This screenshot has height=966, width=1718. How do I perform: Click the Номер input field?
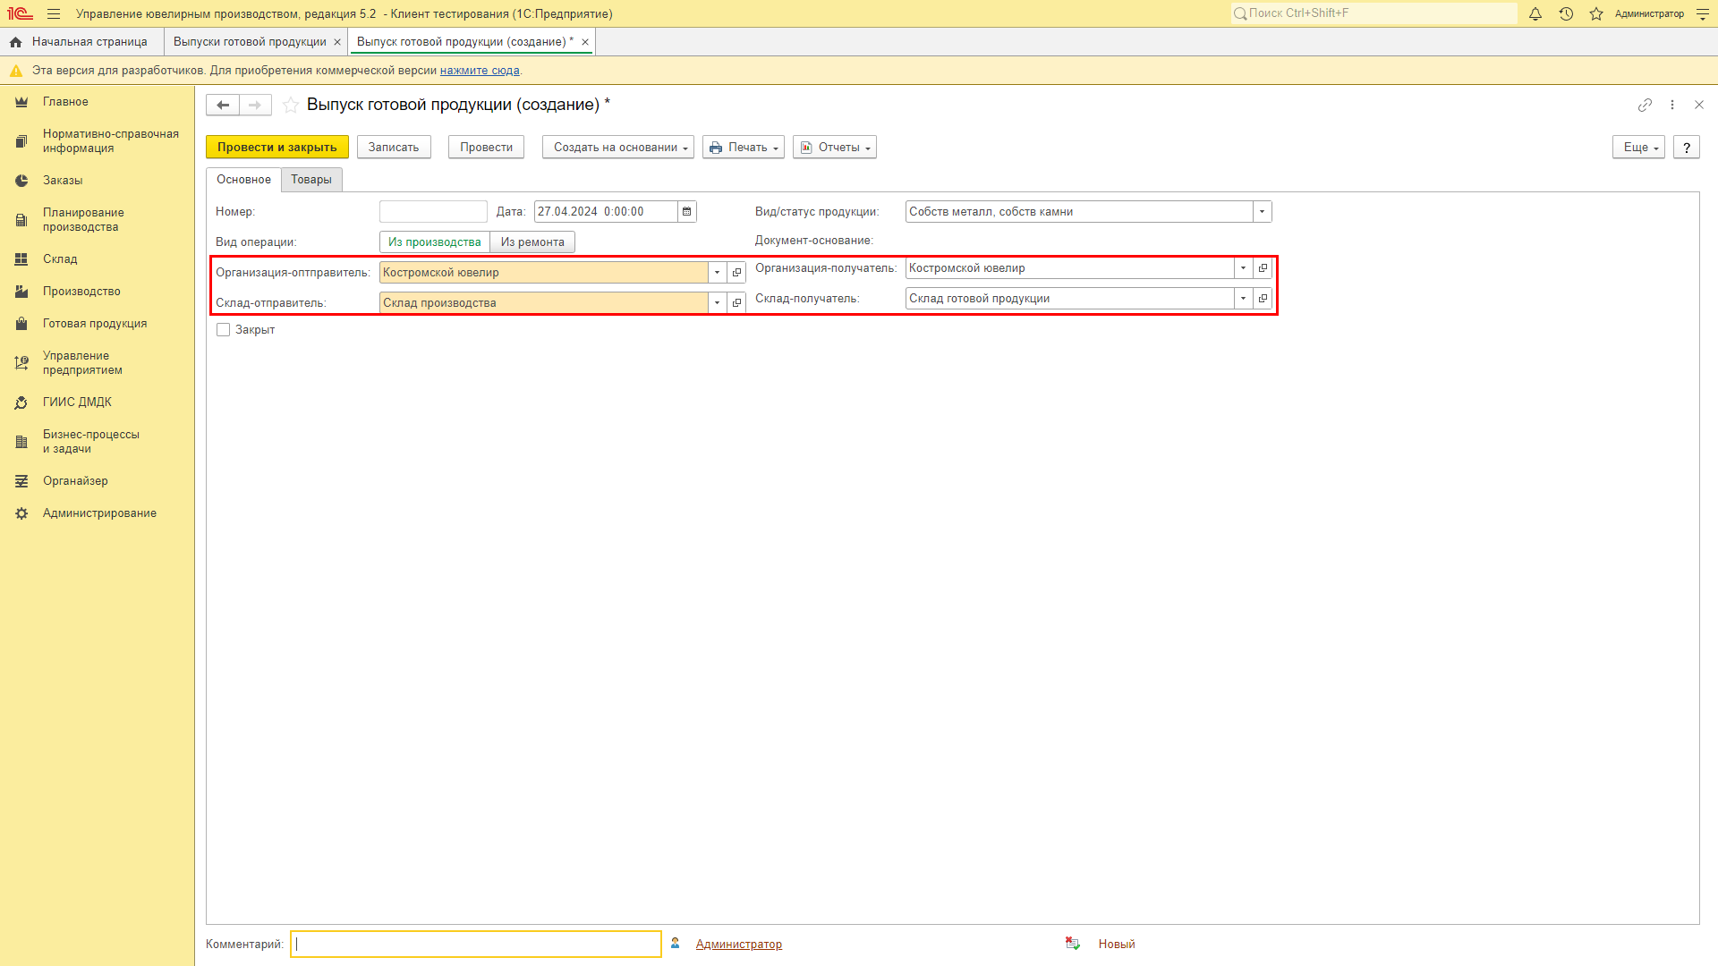[x=433, y=212]
